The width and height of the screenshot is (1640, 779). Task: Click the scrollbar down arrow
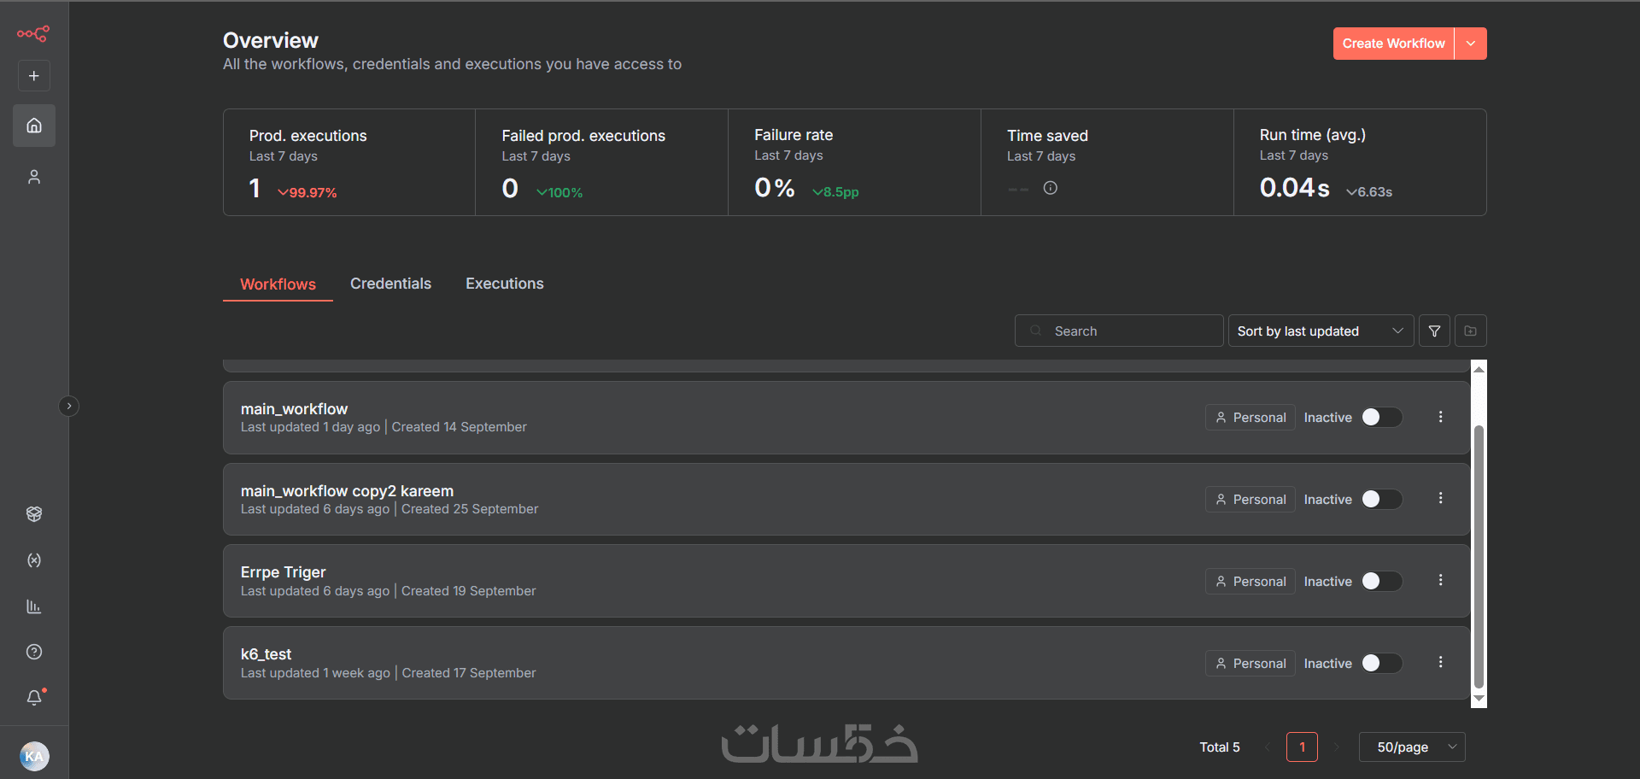click(1479, 700)
